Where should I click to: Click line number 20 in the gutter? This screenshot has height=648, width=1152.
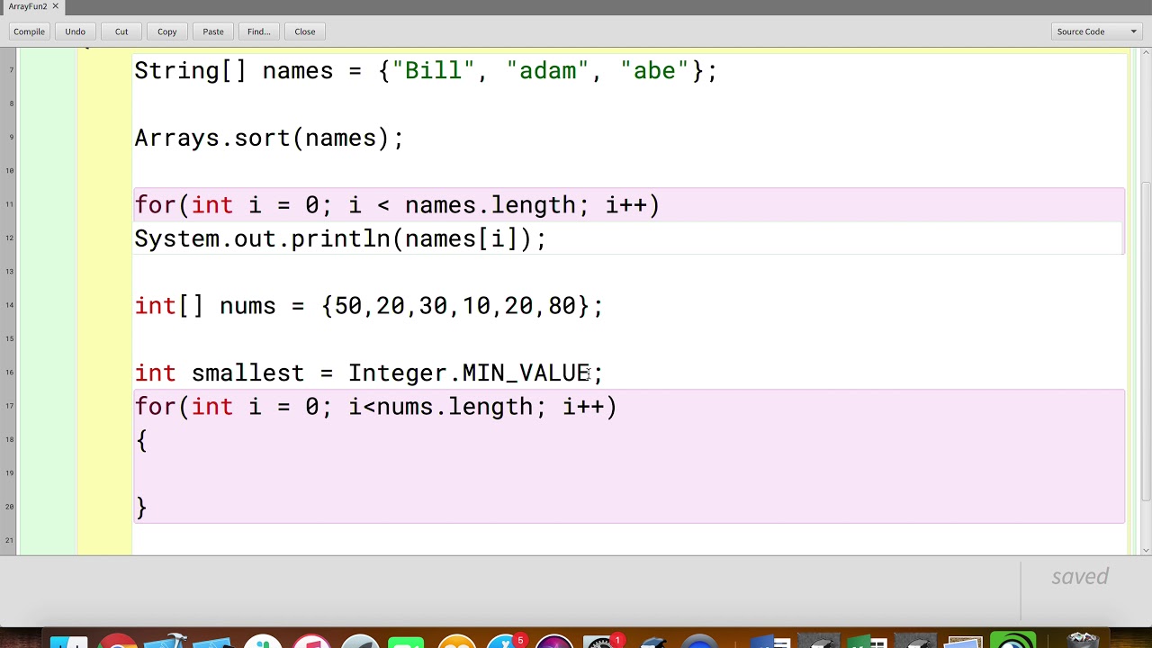11,507
